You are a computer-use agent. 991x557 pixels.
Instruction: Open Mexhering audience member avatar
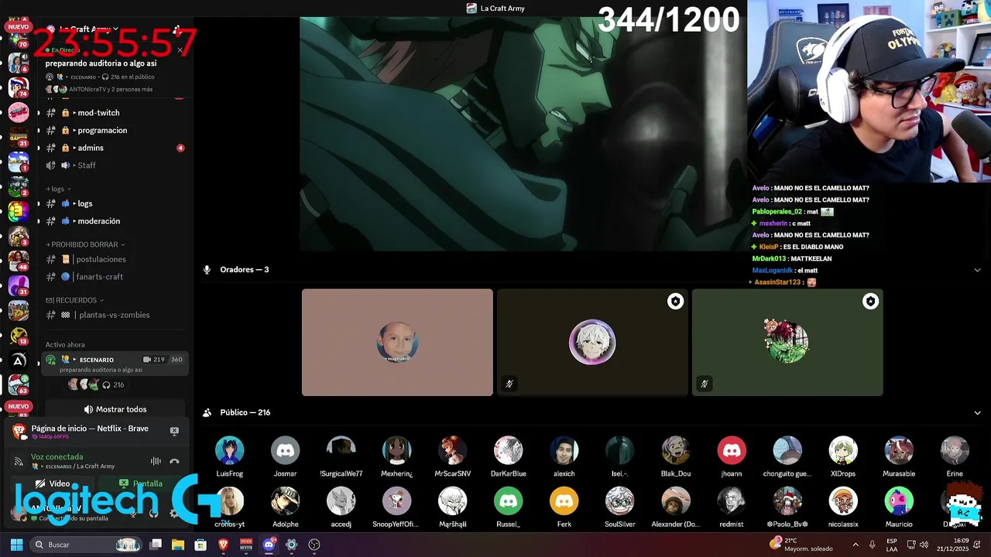[396, 450]
